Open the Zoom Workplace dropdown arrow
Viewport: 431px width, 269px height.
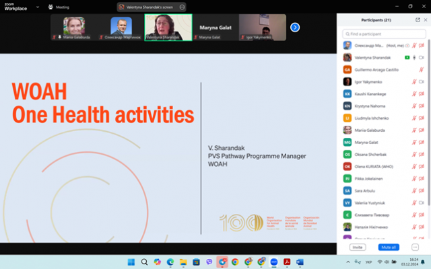(38, 7)
